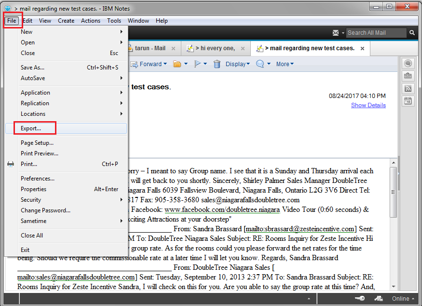This screenshot has height=306, width=422.
Task: Open the Actions menu
Action: pos(91,21)
